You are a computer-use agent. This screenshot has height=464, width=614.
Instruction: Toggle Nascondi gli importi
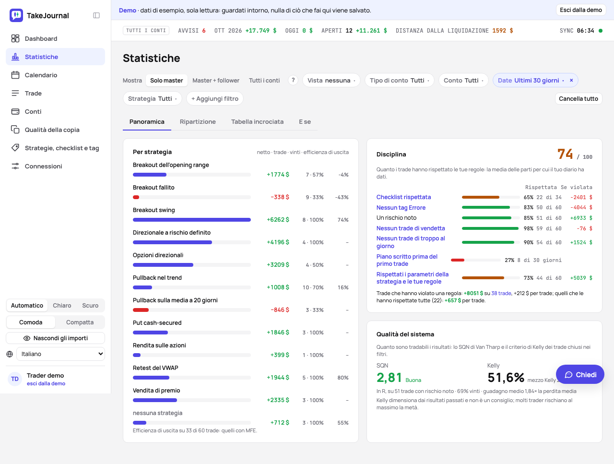(56, 338)
